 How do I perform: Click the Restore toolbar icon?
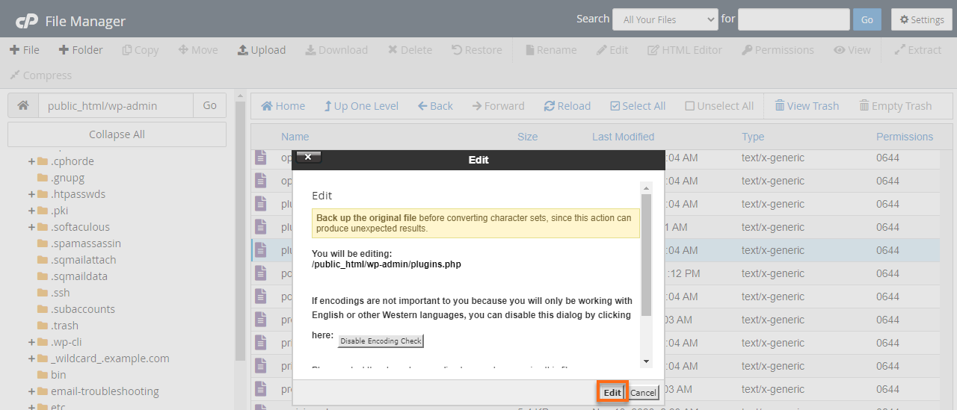tap(477, 50)
